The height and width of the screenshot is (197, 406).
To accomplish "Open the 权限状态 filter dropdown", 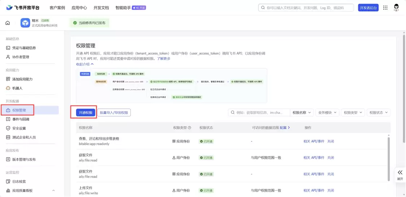I will coord(379,113).
